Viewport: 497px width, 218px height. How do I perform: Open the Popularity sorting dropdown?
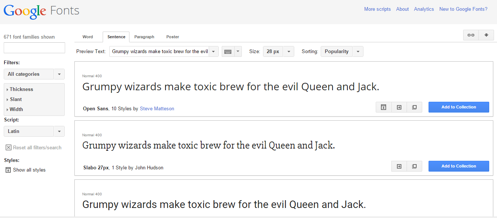342,52
